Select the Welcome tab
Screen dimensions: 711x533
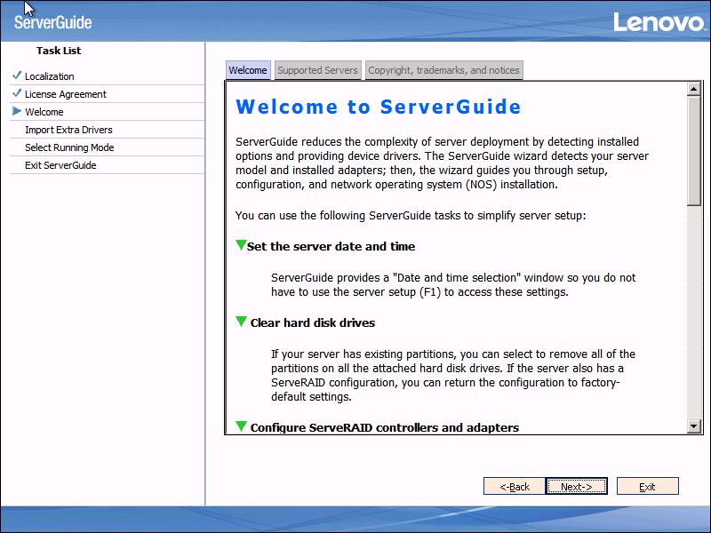247,70
